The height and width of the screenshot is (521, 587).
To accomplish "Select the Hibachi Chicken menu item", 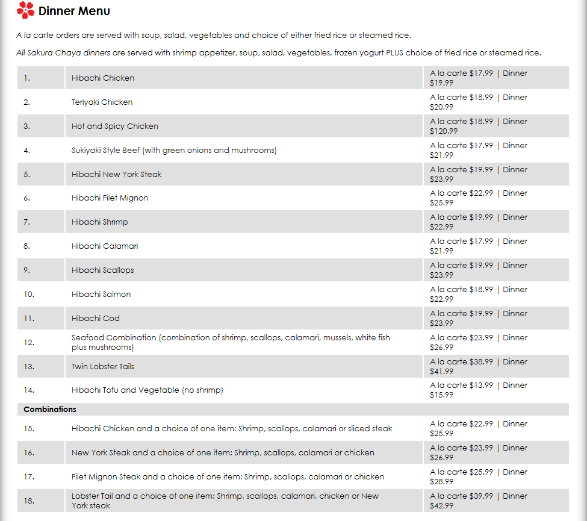I will (103, 78).
